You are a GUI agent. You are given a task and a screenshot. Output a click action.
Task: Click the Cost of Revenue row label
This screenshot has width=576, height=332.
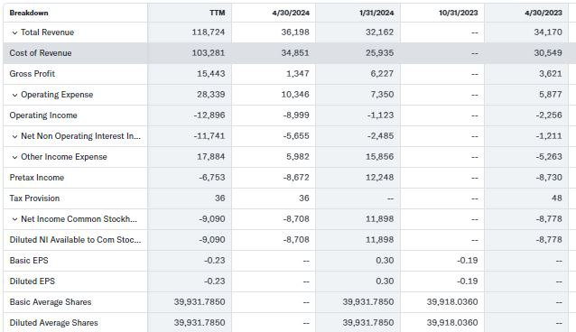click(x=41, y=53)
